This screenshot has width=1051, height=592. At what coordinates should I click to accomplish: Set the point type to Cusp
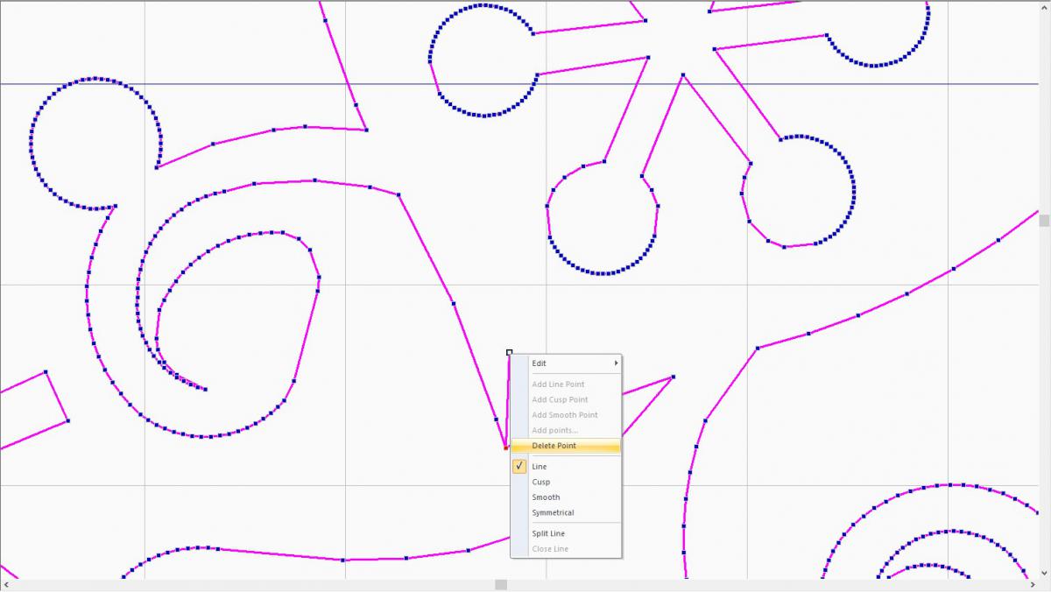pyautogui.click(x=541, y=482)
